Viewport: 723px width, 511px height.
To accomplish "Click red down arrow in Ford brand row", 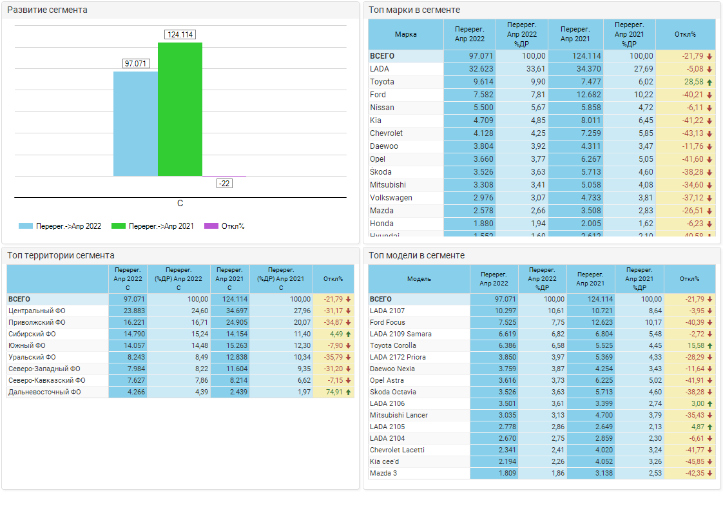I will click(x=709, y=95).
